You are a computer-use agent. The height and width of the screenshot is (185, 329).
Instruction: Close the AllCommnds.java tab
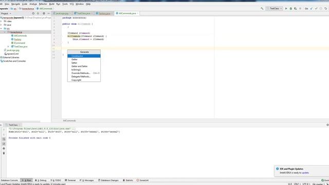(138, 13)
